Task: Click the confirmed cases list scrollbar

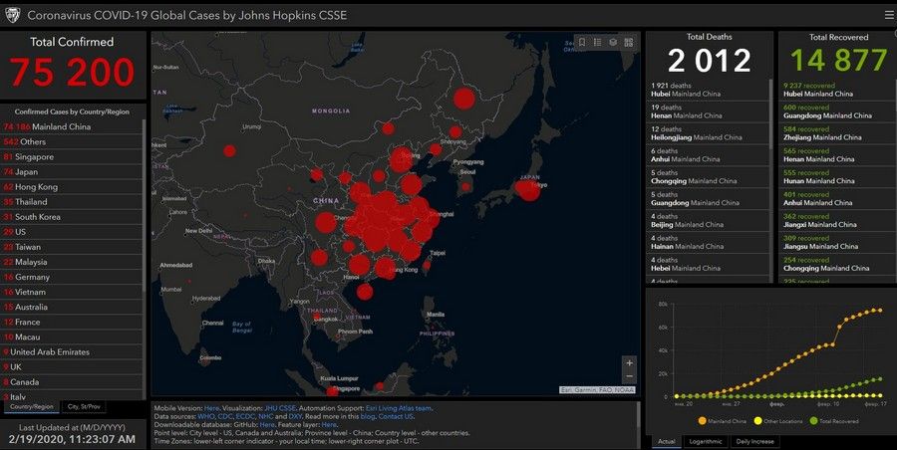Action: click(145, 249)
